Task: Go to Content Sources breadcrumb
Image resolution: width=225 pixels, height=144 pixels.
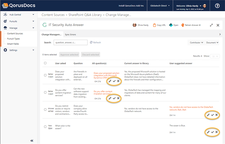Action: 53,15
